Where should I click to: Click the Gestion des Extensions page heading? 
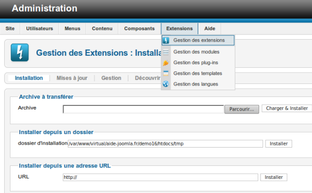pyautogui.click(x=99, y=53)
